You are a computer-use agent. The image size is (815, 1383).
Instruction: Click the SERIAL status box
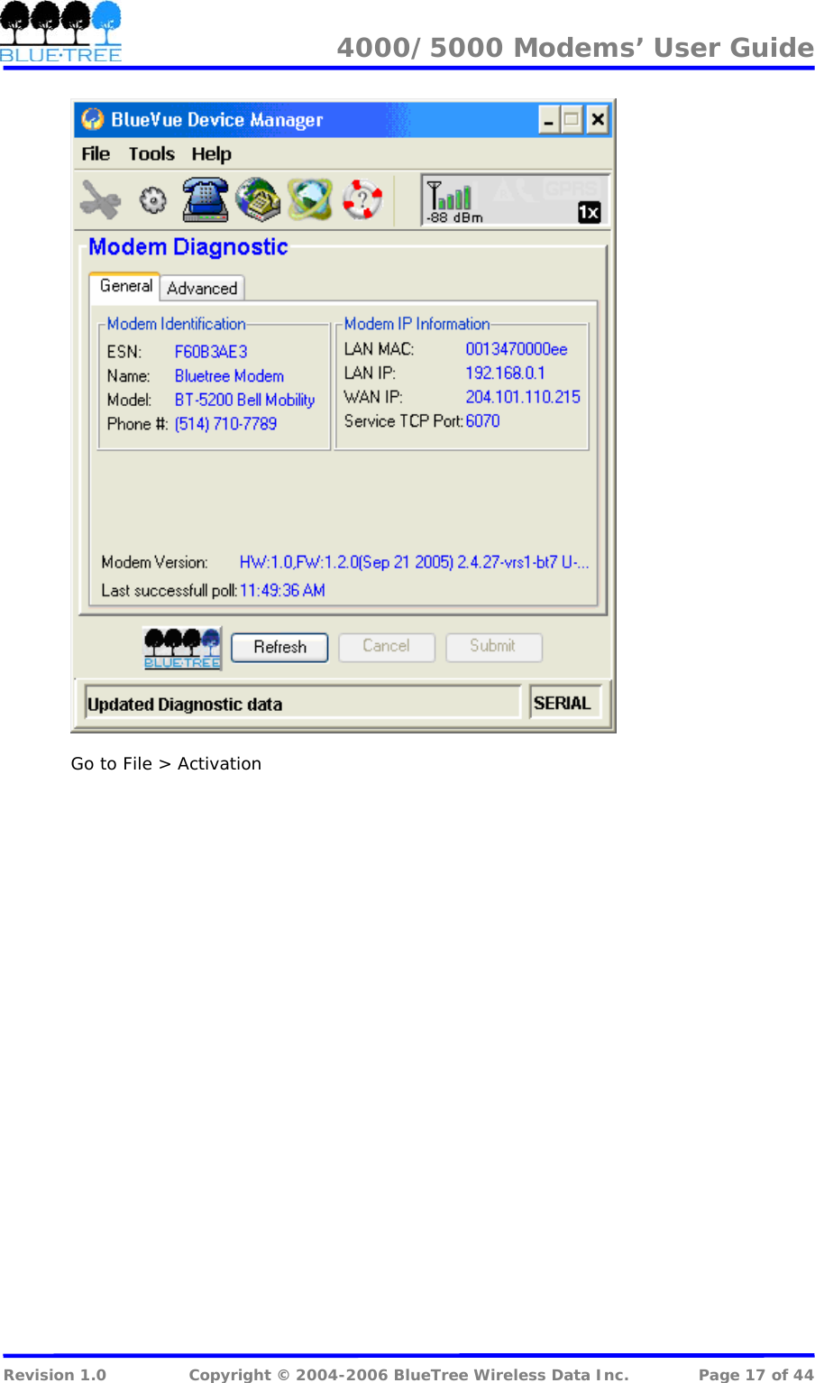pyautogui.click(x=565, y=701)
